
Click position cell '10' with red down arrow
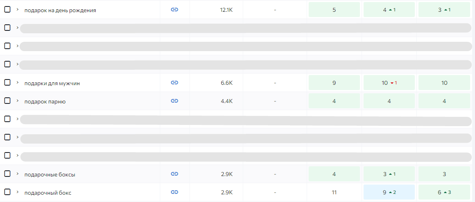[x=389, y=83]
